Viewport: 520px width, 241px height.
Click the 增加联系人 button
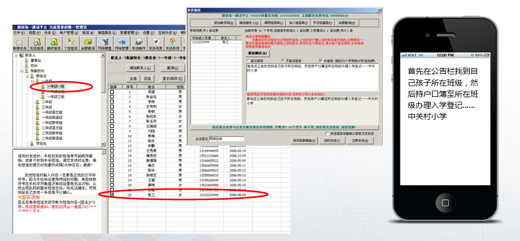[141, 67]
